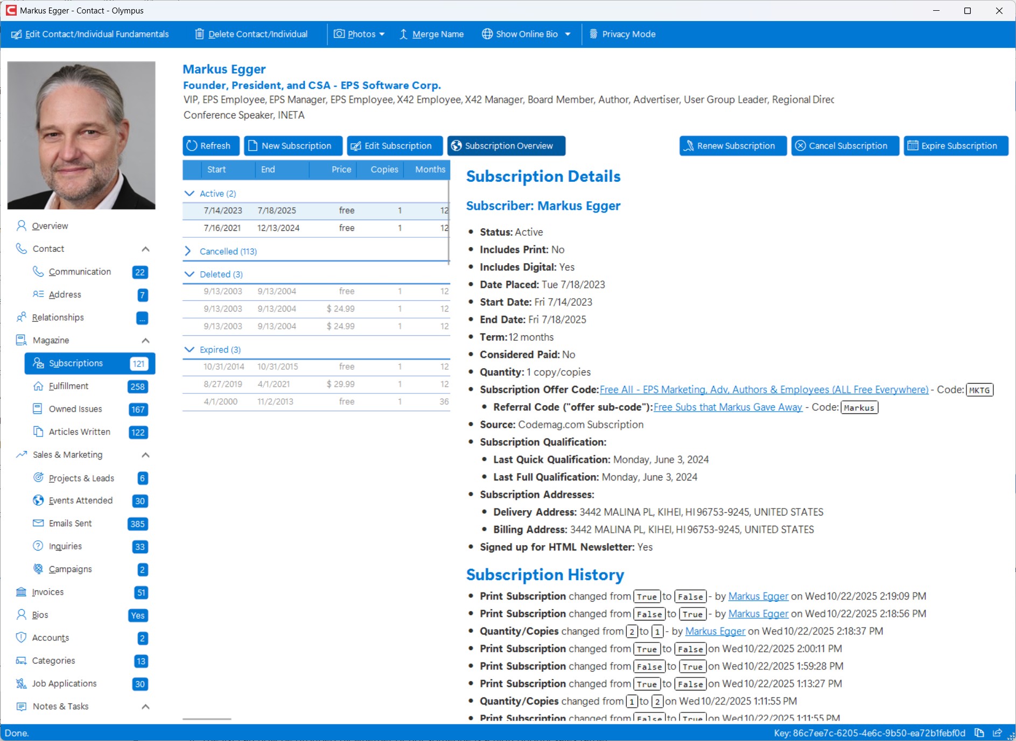1016x741 pixels.
Task: Open Fulfillment in the sidebar
Action: [x=68, y=386]
